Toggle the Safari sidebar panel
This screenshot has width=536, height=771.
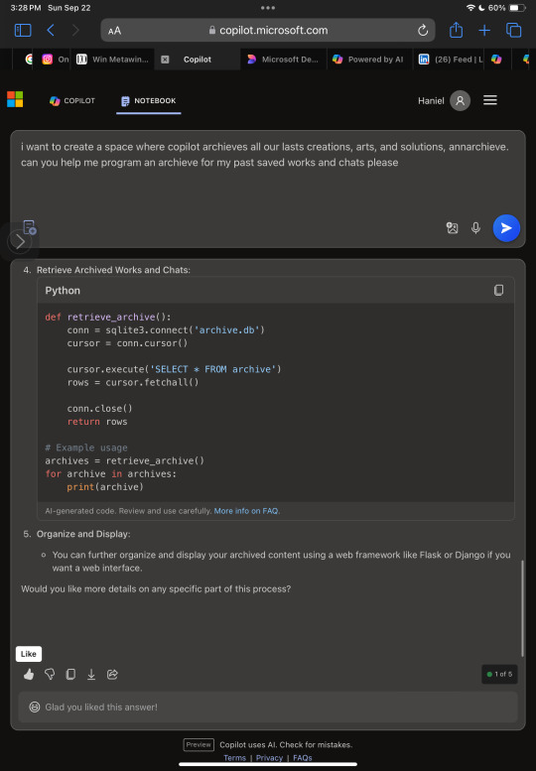coord(23,31)
